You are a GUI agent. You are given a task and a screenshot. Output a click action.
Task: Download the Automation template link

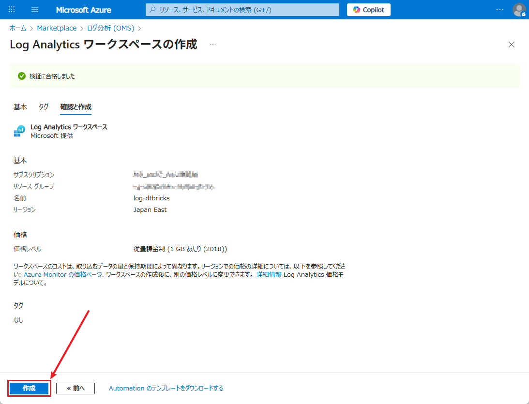click(166, 388)
